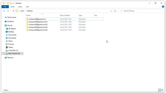Click the folder icon beside tusharsys80@gmail.com(4)
166x93 pixels.
pos(27,30)
